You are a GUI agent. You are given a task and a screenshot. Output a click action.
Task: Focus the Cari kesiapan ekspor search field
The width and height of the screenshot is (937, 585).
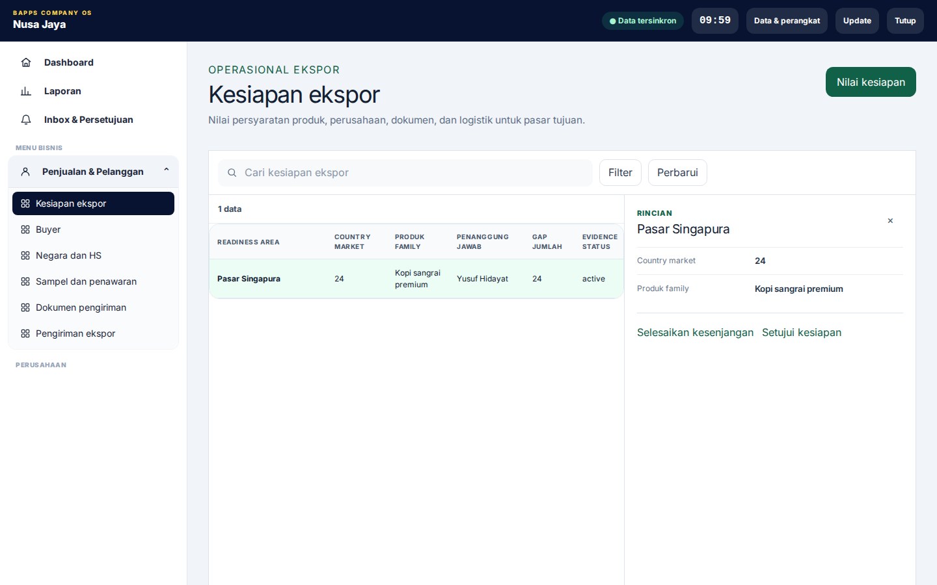coord(405,173)
